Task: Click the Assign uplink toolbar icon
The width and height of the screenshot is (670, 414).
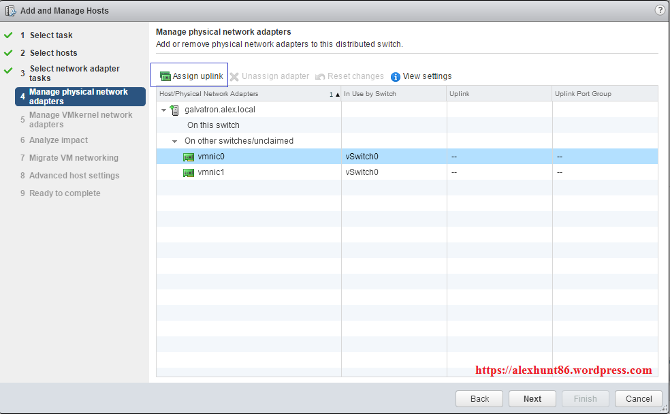Action: coord(165,76)
